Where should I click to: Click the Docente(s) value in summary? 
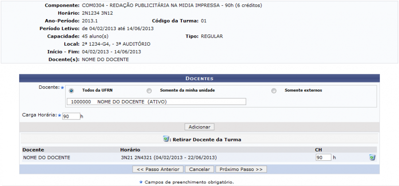pos(106,59)
